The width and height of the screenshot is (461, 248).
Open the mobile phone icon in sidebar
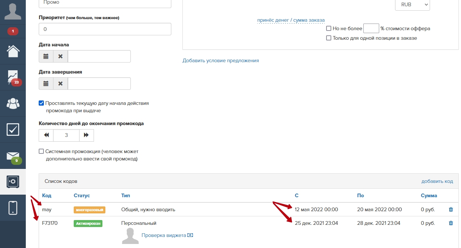tap(13, 208)
